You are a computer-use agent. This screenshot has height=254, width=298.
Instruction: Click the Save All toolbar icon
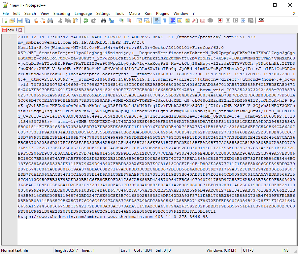point(27,20)
